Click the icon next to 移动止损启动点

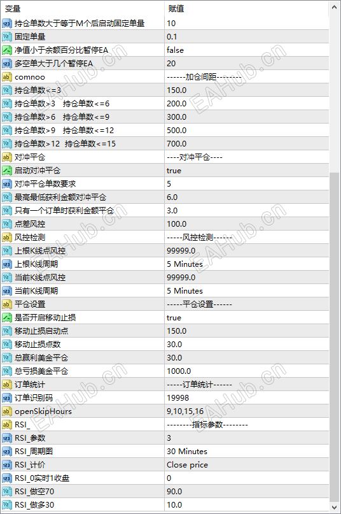pyautogui.click(x=7, y=331)
